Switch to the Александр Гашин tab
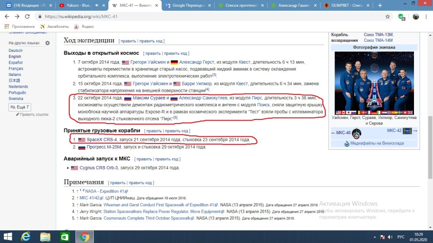This screenshot has width=433, height=243. (x=294, y=5)
